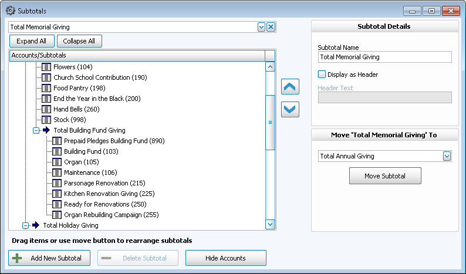Select Food Pantry (198) account
This screenshot has width=466, height=274.
tap(70, 88)
